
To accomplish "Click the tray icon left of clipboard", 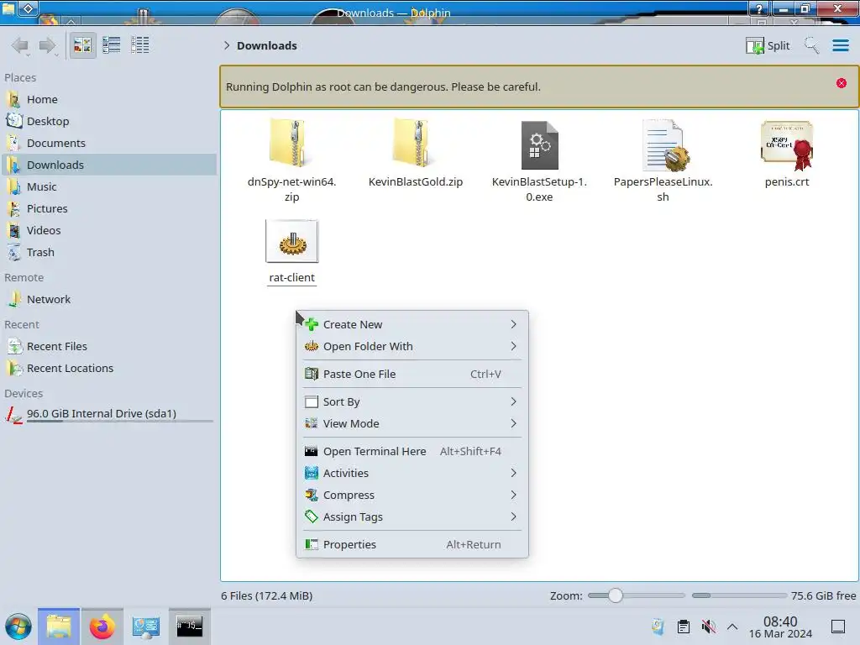I will 658,627.
